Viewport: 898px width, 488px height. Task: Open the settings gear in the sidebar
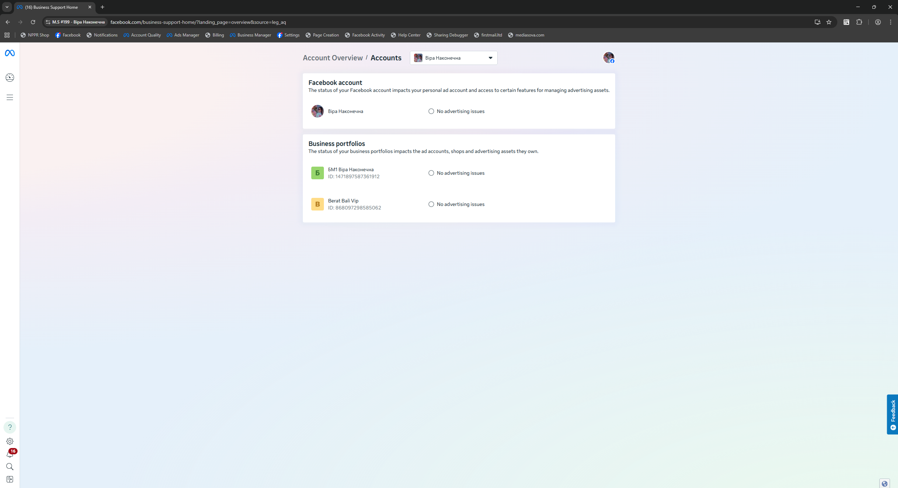click(10, 441)
